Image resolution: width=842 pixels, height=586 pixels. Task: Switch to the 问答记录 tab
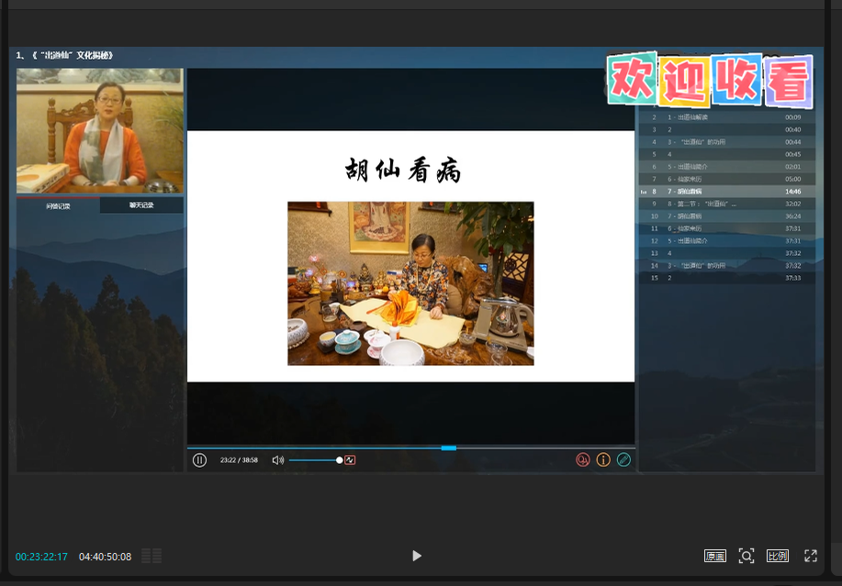tap(58, 205)
